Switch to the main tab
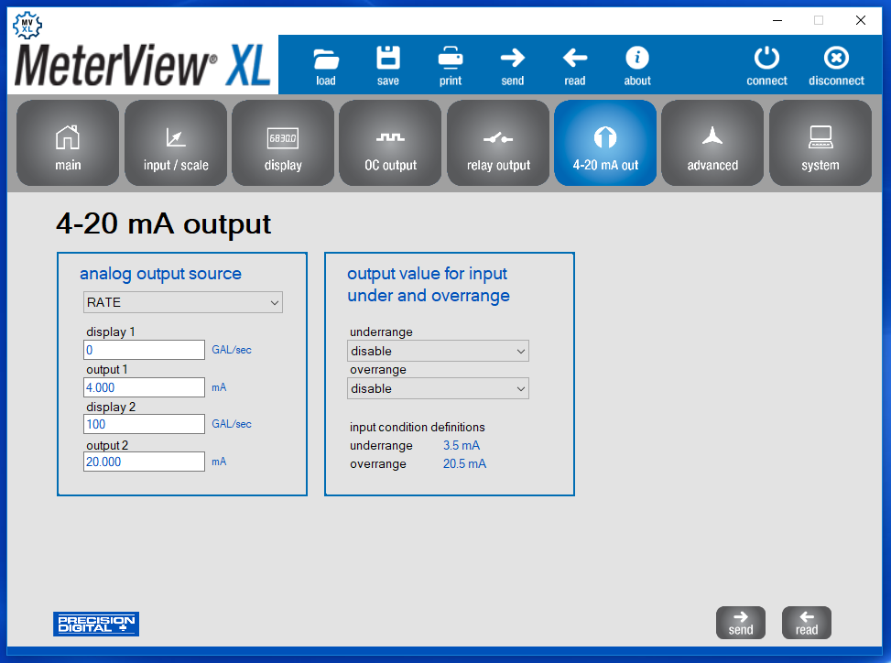This screenshot has height=663, width=891. pyautogui.click(x=68, y=143)
